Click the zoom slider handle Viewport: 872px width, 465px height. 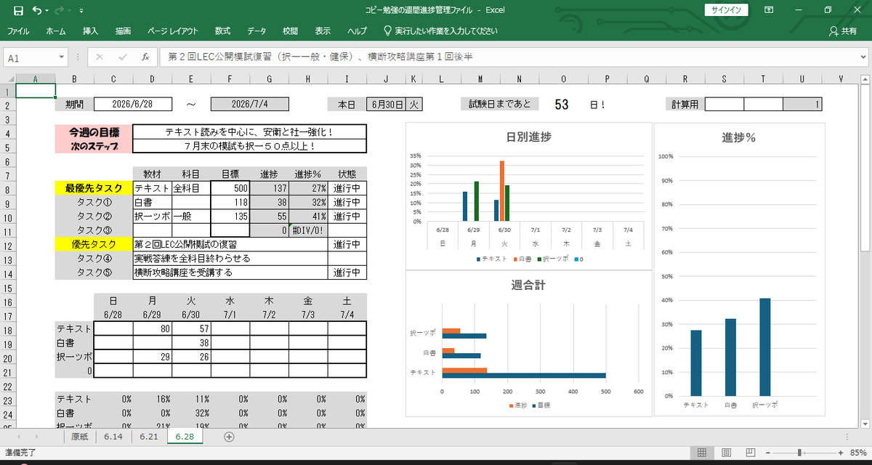(x=800, y=453)
